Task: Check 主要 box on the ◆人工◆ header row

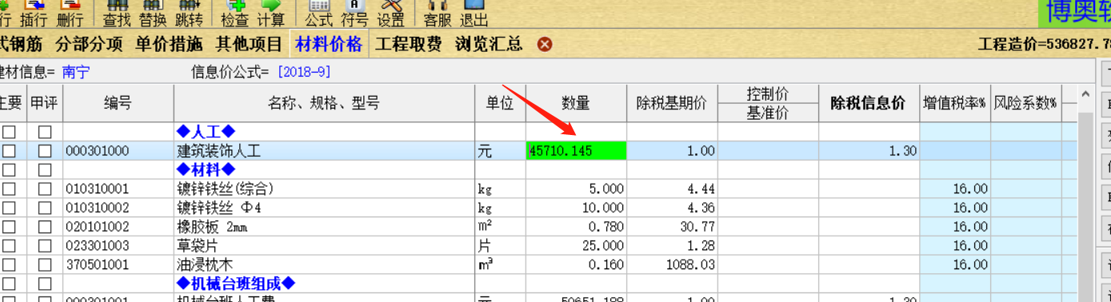Action: pyautogui.click(x=9, y=132)
